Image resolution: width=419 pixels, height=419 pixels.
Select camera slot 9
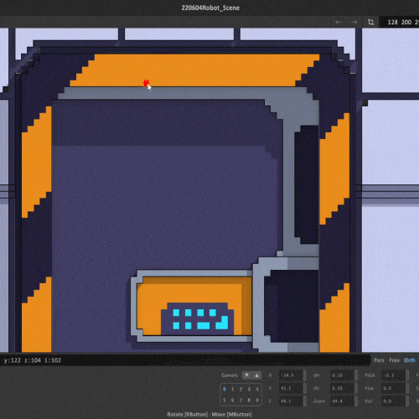[257, 400]
